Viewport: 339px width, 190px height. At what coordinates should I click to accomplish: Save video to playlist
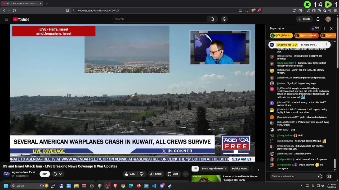click(x=173, y=174)
